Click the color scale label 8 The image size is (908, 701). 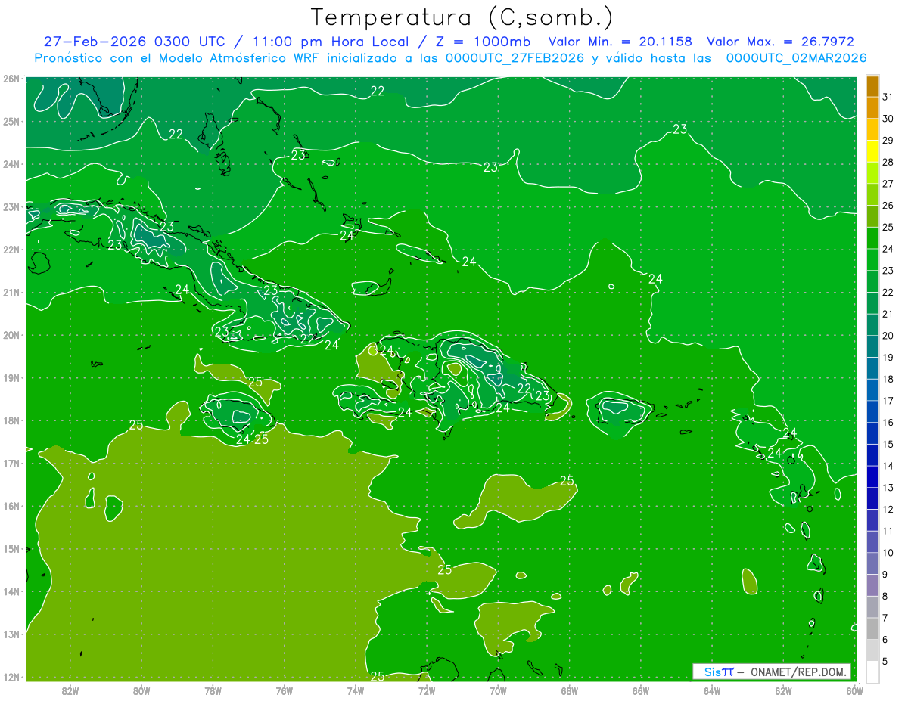(885, 597)
